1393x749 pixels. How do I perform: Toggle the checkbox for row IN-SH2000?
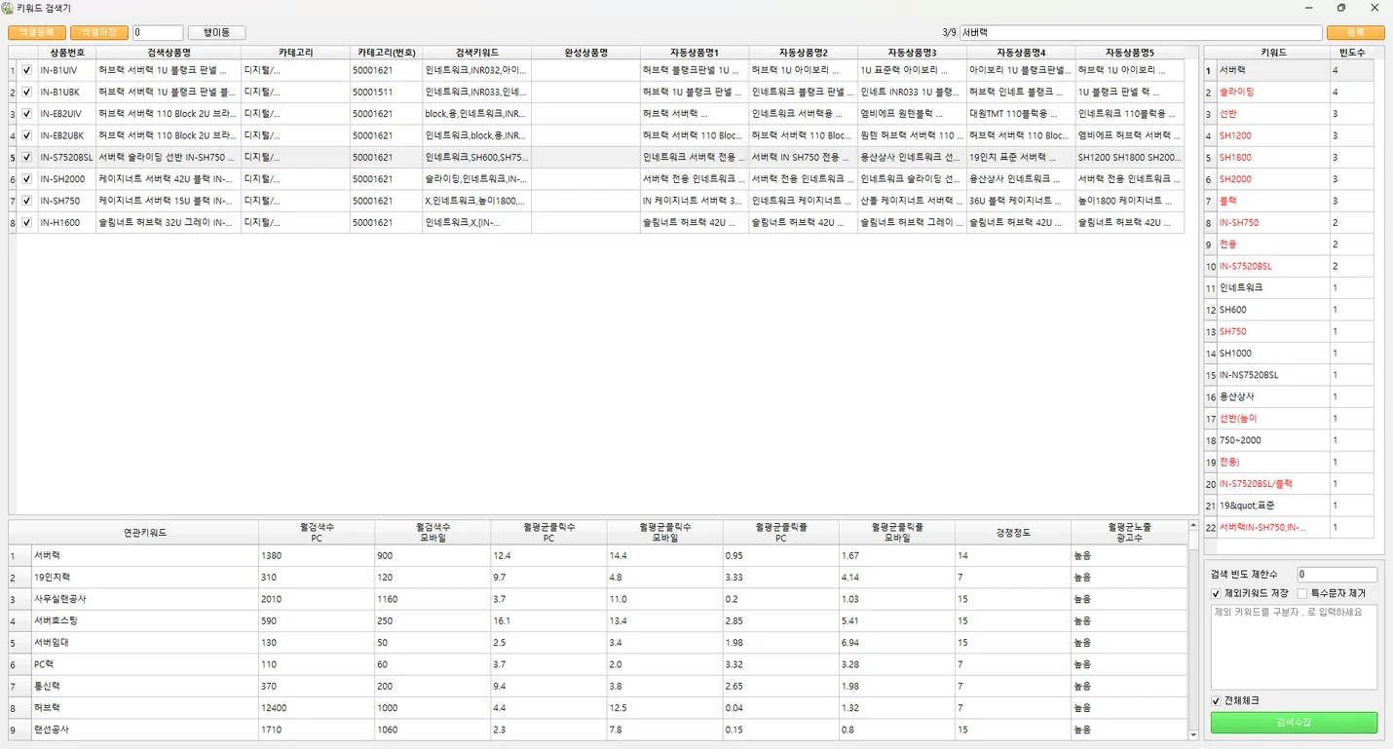pos(27,179)
